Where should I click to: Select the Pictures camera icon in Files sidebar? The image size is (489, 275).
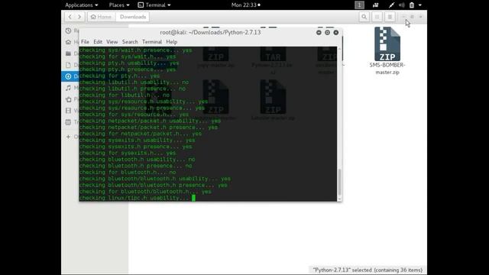pos(68,99)
